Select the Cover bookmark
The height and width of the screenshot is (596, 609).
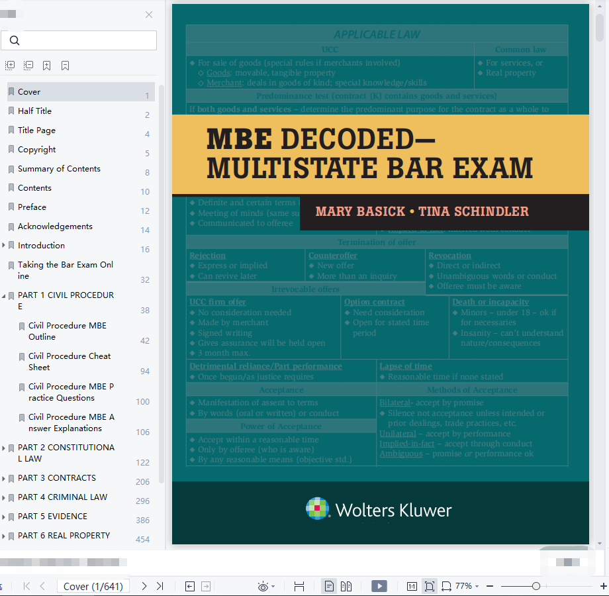(x=81, y=91)
